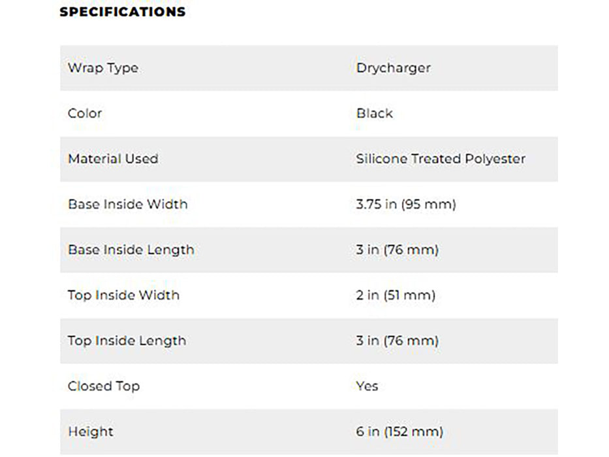
Task: Click the Black color value
Action: 375,114
